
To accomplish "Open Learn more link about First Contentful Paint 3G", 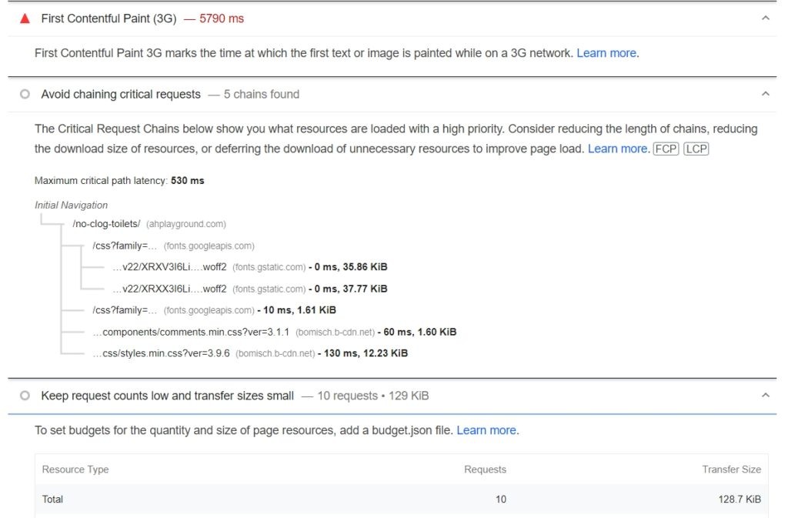I will point(606,53).
